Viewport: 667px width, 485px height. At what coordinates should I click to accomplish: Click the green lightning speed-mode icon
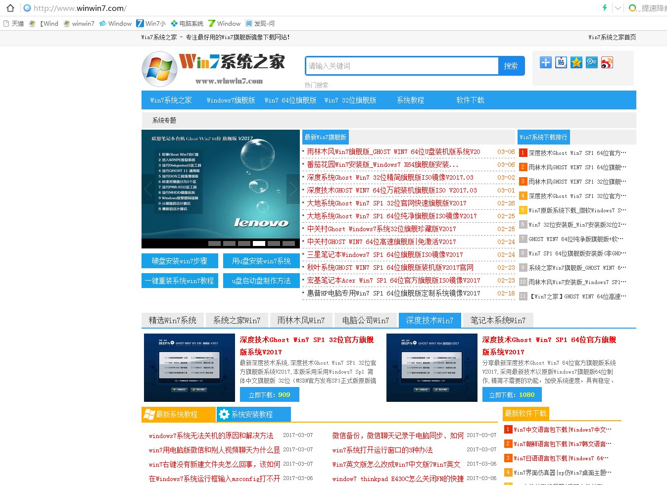(x=605, y=8)
